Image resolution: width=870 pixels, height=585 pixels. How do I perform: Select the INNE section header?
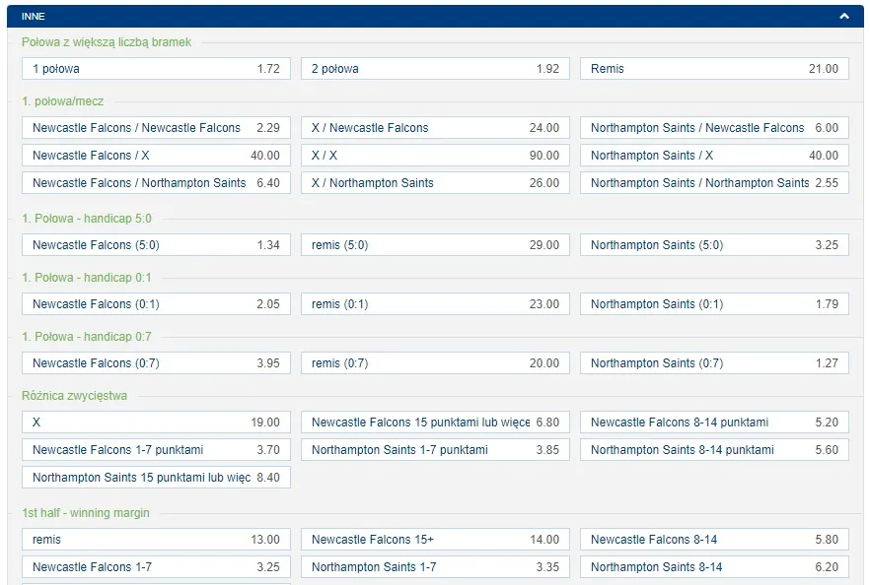435,16
